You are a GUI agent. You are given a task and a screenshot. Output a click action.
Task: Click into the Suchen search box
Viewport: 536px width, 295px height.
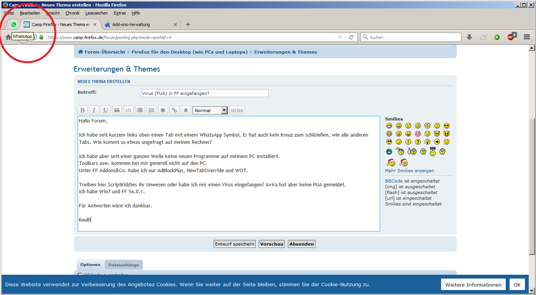pos(411,37)
